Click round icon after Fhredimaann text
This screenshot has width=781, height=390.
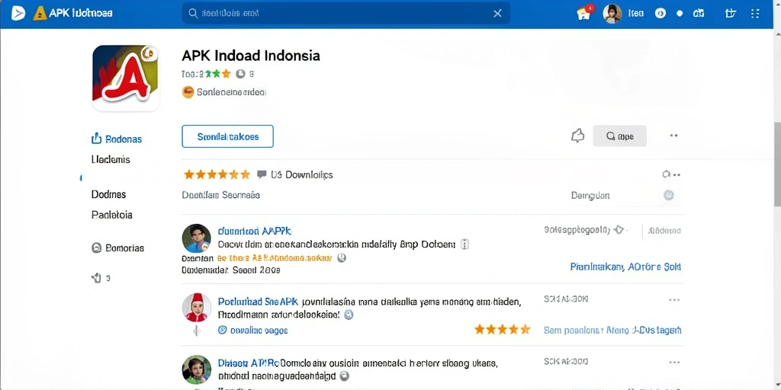349,315
